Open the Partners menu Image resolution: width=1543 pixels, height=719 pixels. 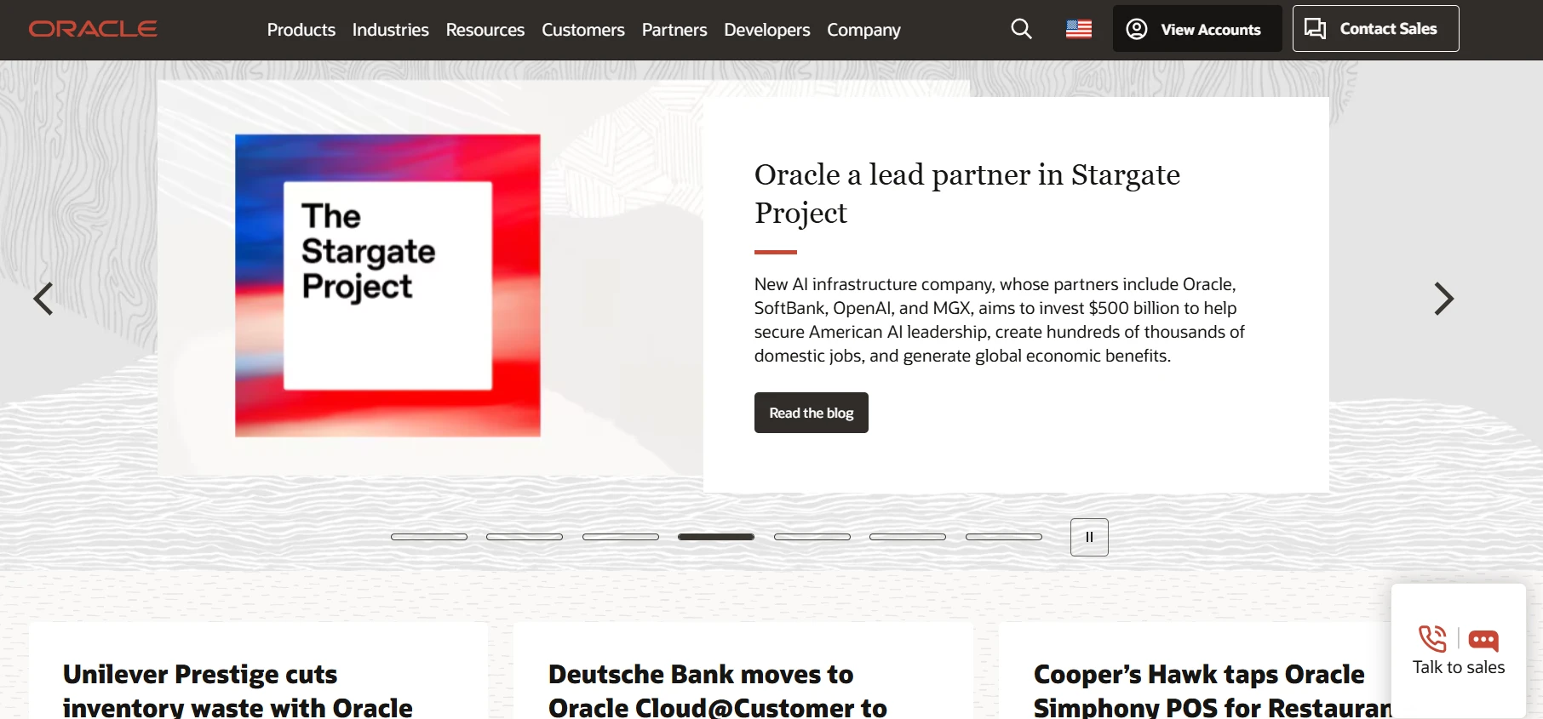(674, 30)
